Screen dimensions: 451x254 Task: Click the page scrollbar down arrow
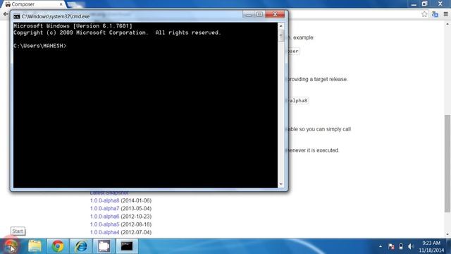click(x=447, y=234)
